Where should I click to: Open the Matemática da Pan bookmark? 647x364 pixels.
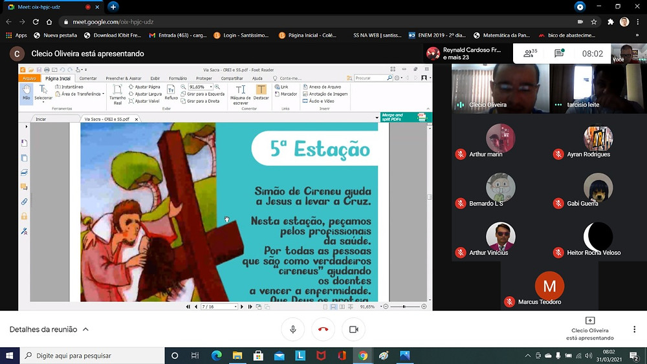[502, 36]
